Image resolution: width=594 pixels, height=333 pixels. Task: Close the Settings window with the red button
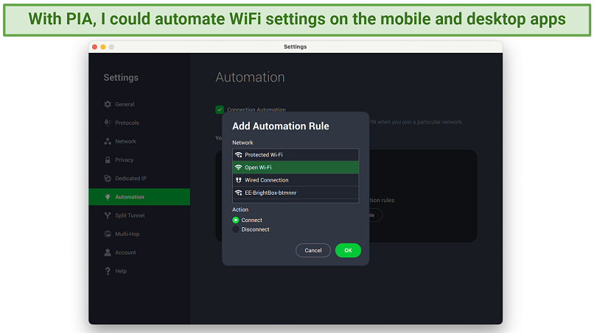click(95, 47)
